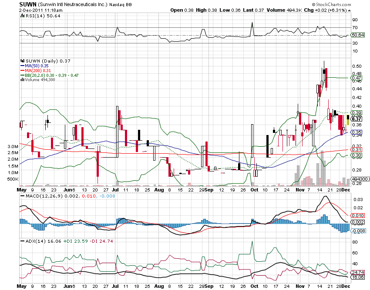
Task: Click the Oct label on bottom axis
Action: (x=254, y=286)
